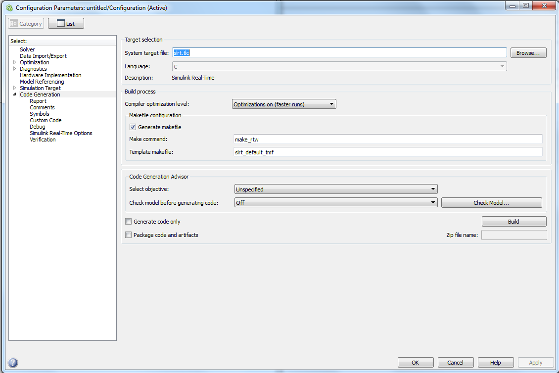Click the Check Model button
This screenshot has width=559, height=373.
(491, 203)
